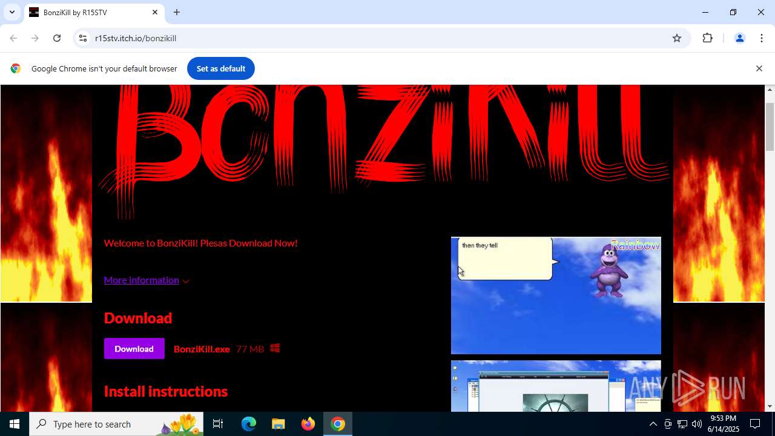The image size is (775, 436).
Task: Click the purple Download button
Action: pos(134,349)
